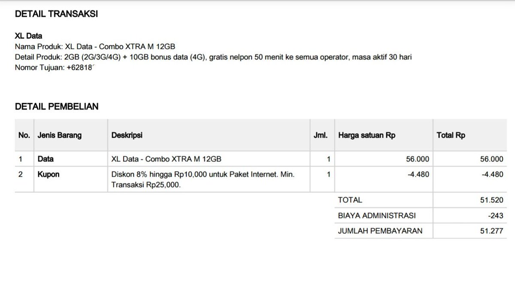Click the Diskon 8% coupon description
The width and height of the screenshot is (515, 289).
[x=203, y=180]
